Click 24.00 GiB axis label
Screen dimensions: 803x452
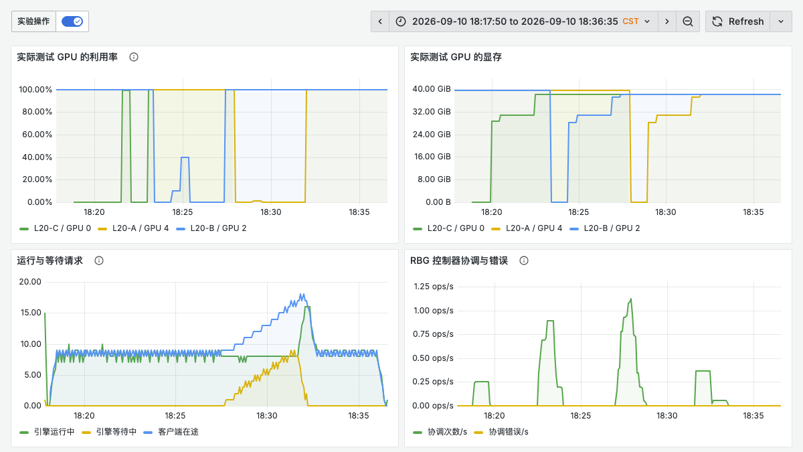(432, 134)
